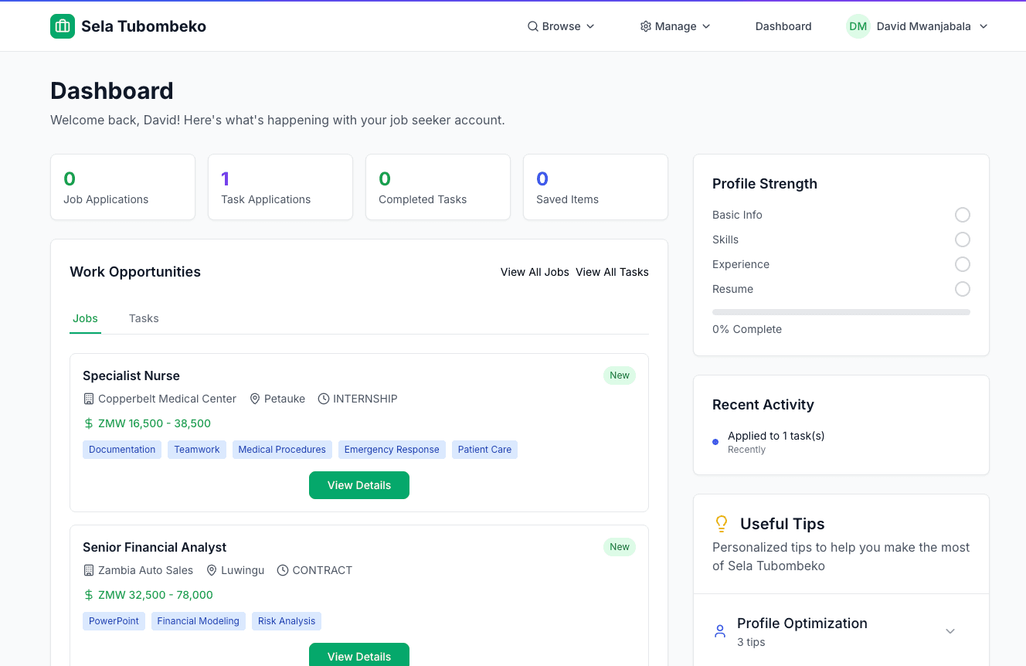
Task: Click the Resume status circle
Action: (962, 289)
